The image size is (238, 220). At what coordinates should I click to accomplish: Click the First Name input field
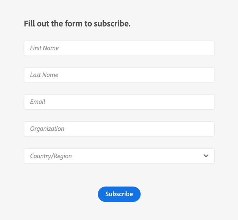[119, 48]
